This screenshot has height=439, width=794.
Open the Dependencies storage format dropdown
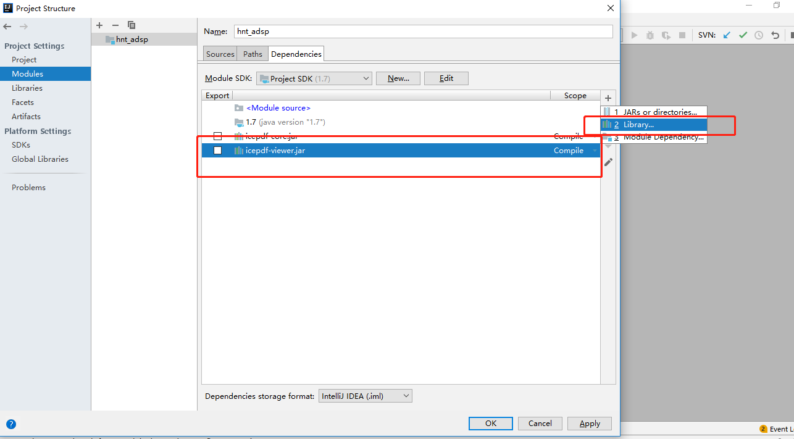point(365,396)
